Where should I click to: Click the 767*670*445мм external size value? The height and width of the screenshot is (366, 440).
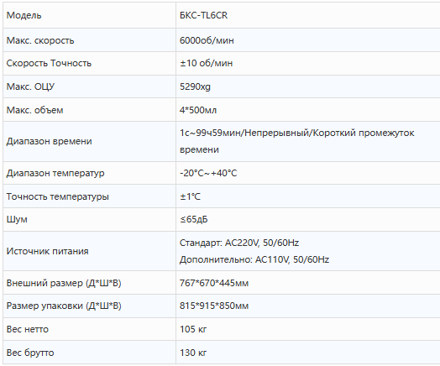click(x=214, y=283)
